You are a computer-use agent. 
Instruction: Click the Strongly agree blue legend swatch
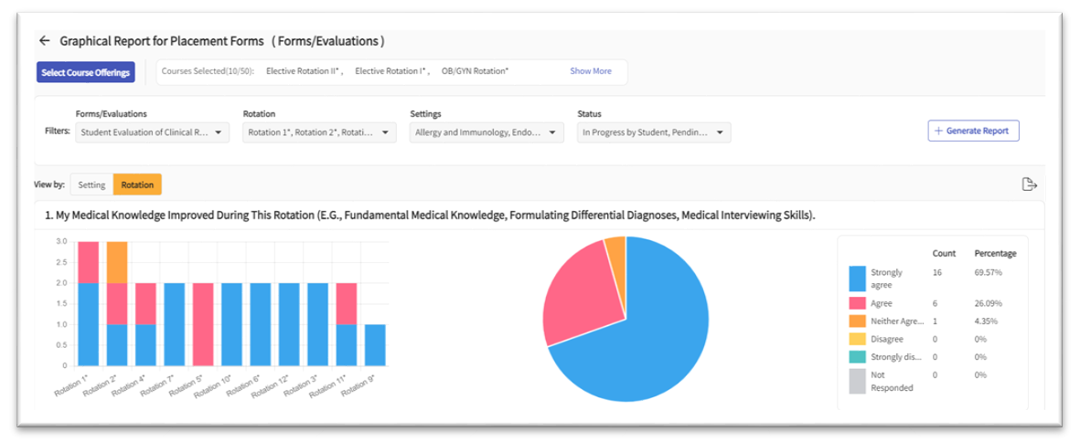coord(857,278)
